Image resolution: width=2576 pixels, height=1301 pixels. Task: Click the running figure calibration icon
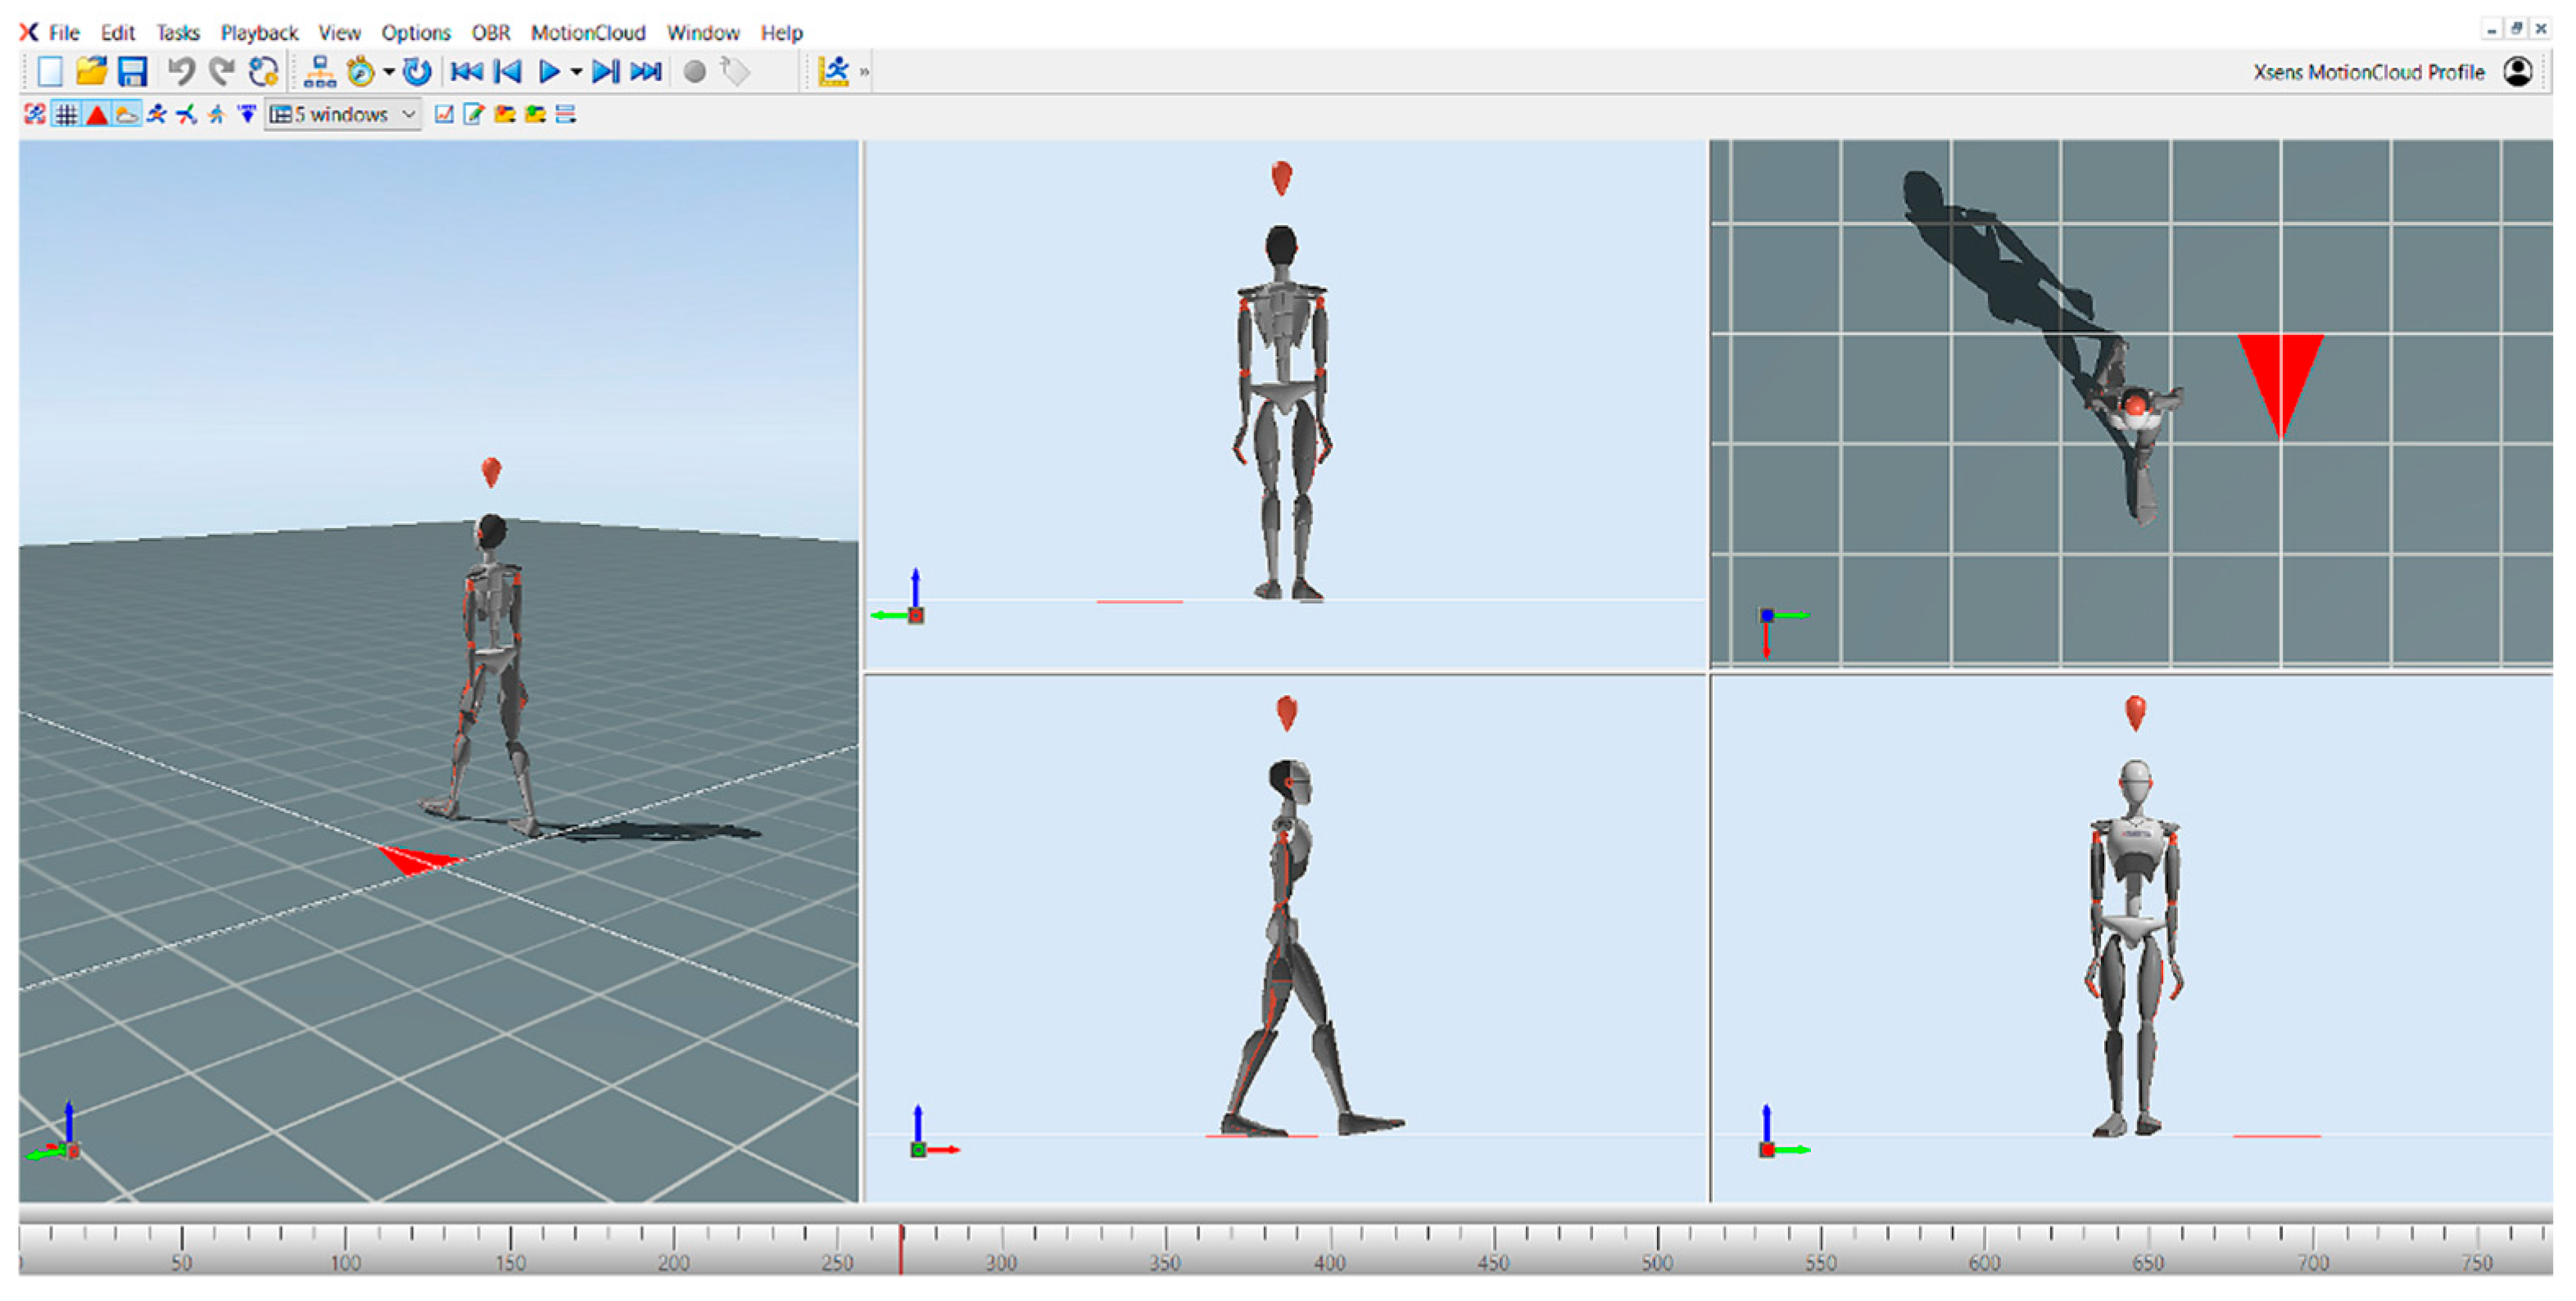(x=833, y=71)
